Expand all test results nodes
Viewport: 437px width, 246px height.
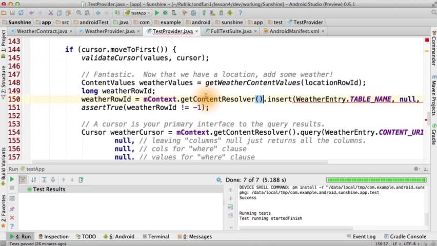44,180
